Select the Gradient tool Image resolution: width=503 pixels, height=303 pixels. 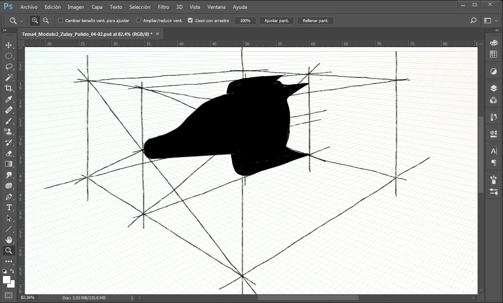click(x=9, y=164)
